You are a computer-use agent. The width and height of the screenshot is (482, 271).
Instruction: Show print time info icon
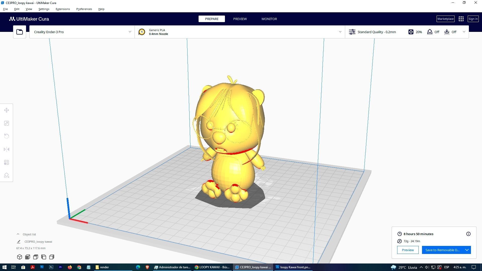tap(468, 234)
